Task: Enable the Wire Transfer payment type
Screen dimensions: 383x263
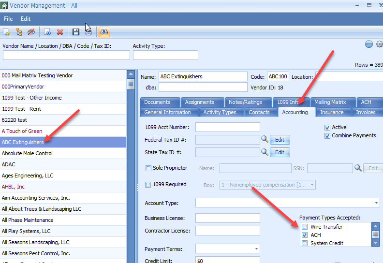Action: tap(305, 227)
